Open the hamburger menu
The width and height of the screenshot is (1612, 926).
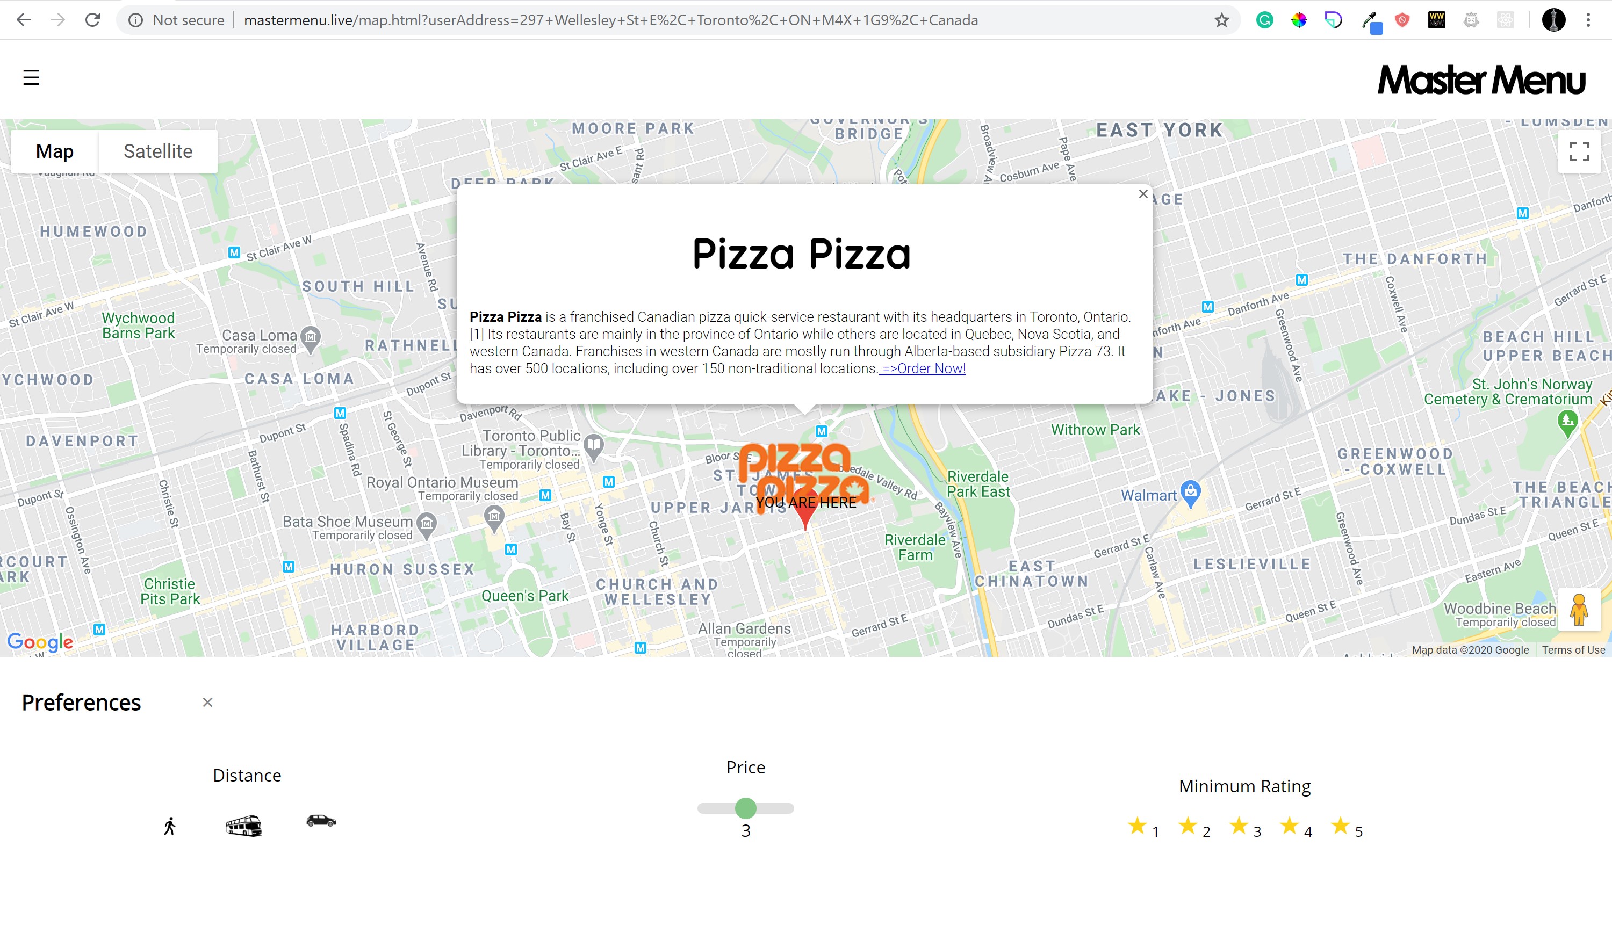31,77
